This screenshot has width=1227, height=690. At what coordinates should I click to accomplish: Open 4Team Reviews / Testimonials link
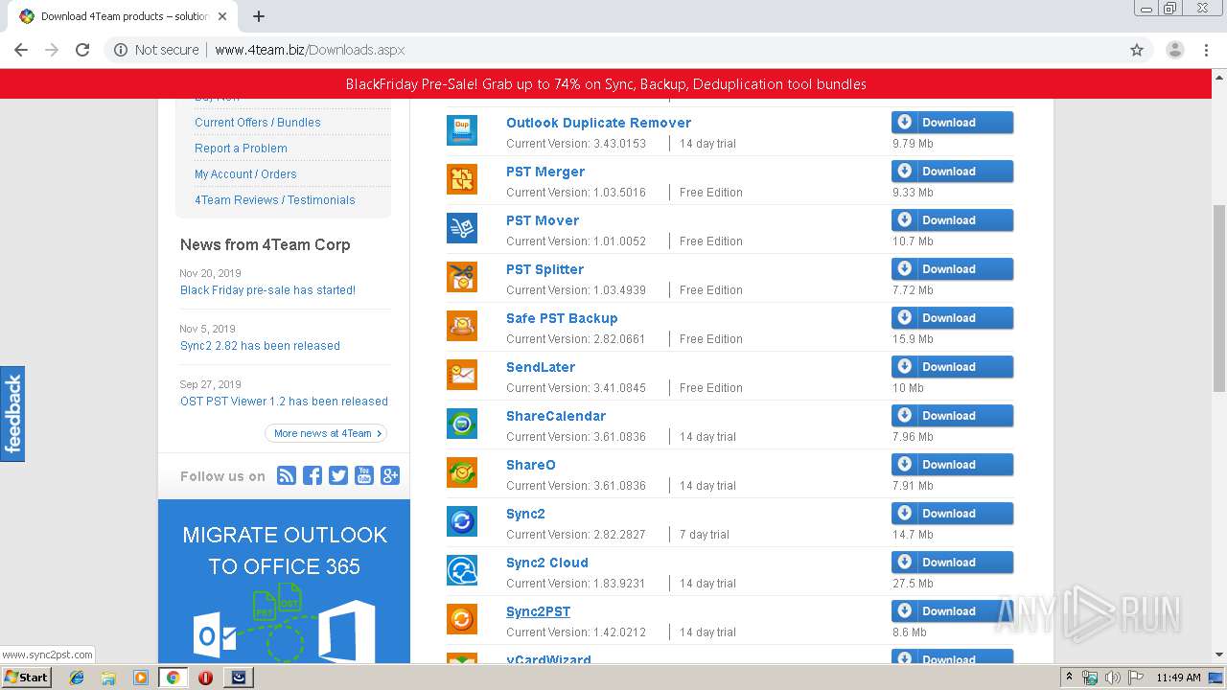pos(275,200)
